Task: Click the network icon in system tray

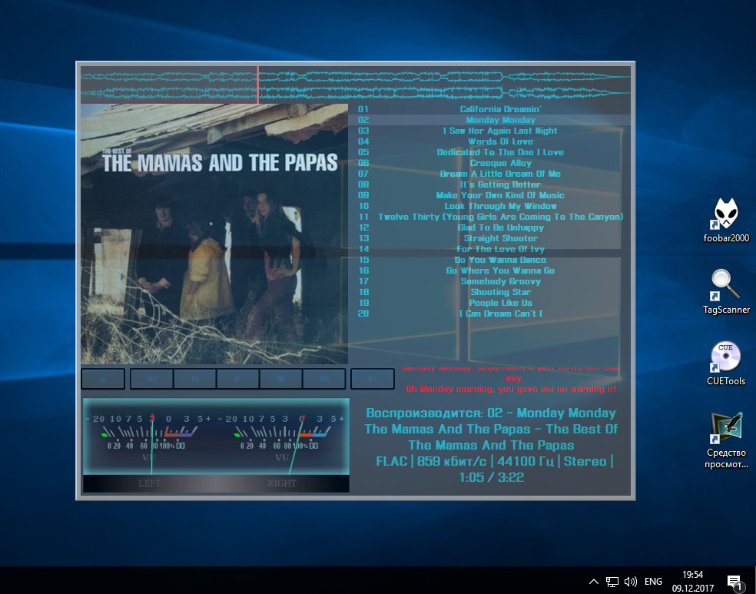Action: click(x=612, y=582)
